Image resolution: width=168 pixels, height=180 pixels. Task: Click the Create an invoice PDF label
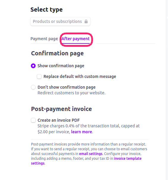59,120
